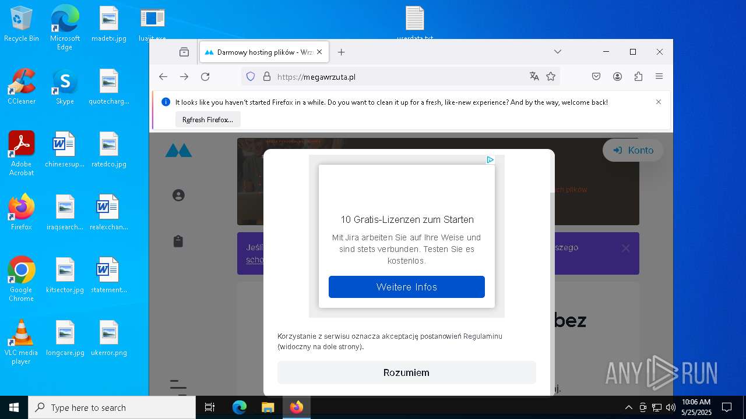Open Firefox extensions icon
Screen dimensions: 746x419
point(638,76)
